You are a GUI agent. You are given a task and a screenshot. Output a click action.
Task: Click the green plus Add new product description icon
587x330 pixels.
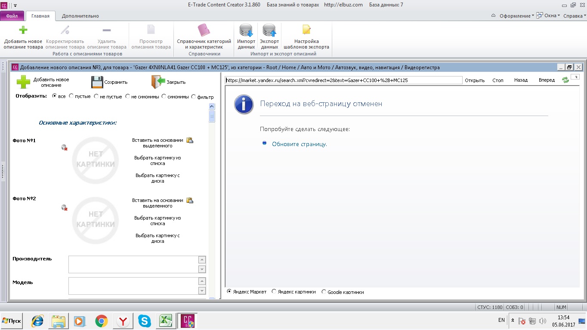pos(23,30)
